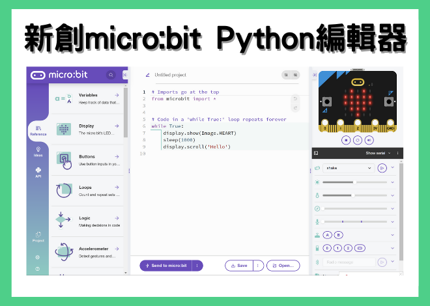The width and height of the screenshot is (430, 306).
Task: Send the shake gesture with play button
Action: tap(382, 168)
